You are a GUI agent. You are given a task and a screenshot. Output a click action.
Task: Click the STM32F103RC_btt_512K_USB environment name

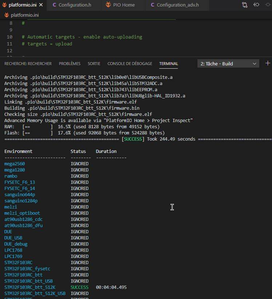pyautogui.click(x=35, y=294)
